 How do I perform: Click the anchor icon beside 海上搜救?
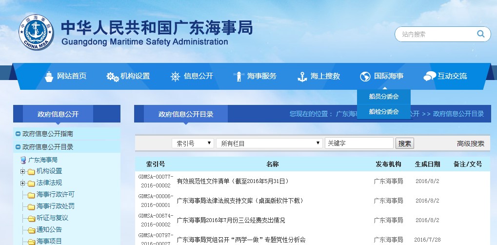[x=302, y=77]
